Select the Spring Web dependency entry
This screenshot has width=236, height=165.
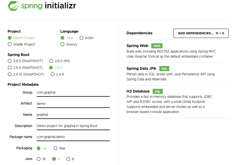coord(138,46)
